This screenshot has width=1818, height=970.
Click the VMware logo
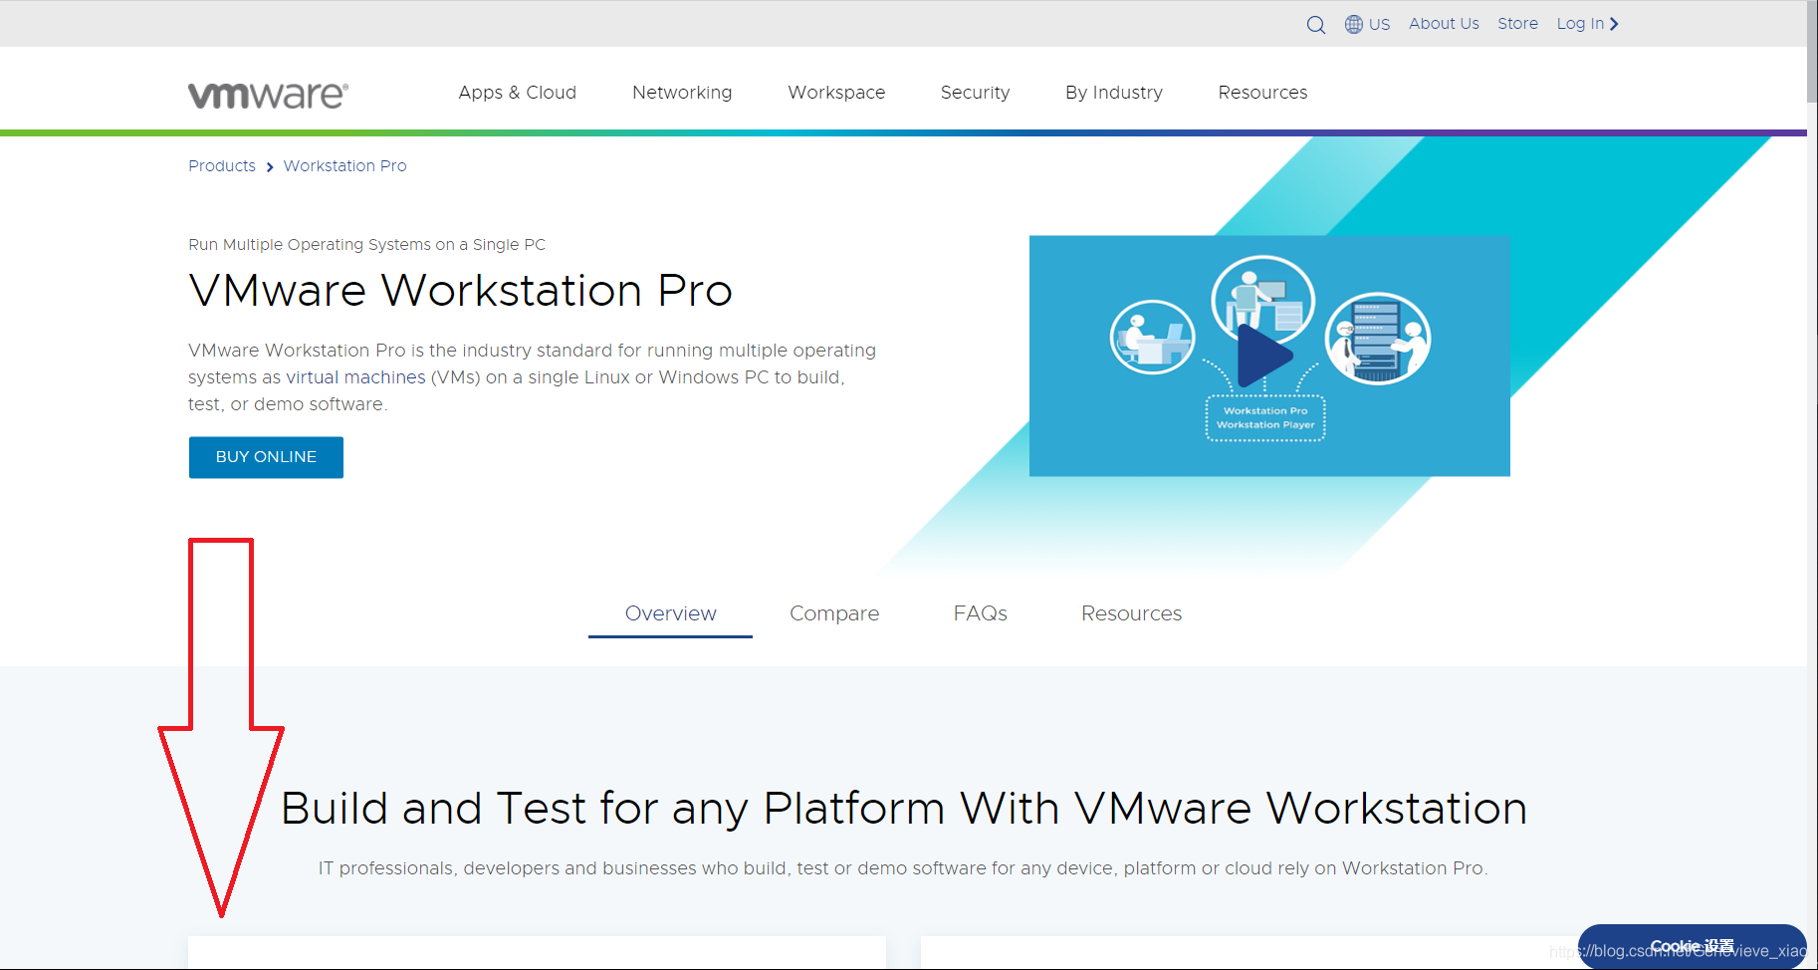(x=268, y=95)
